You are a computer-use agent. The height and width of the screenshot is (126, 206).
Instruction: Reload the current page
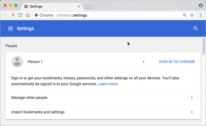point(20,15)
